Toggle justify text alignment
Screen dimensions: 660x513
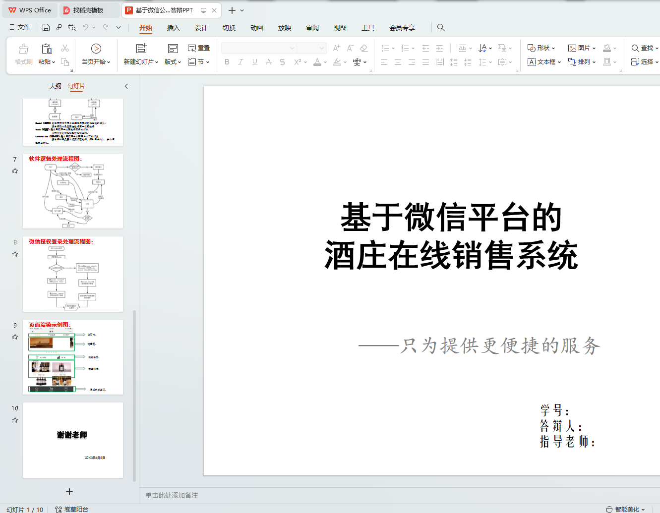click(x=425, y=62)
